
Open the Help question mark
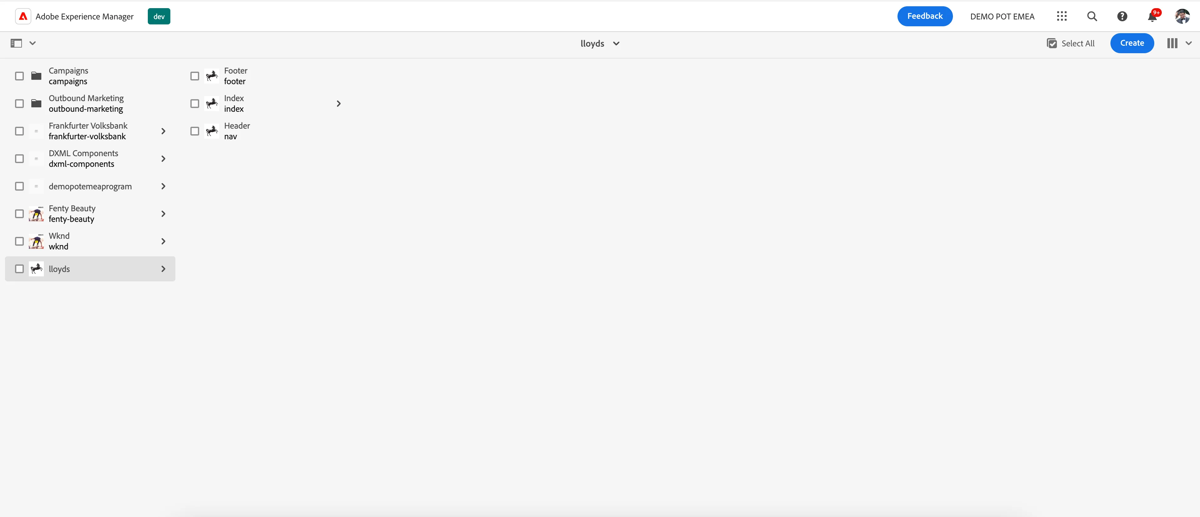(1122, 16)
